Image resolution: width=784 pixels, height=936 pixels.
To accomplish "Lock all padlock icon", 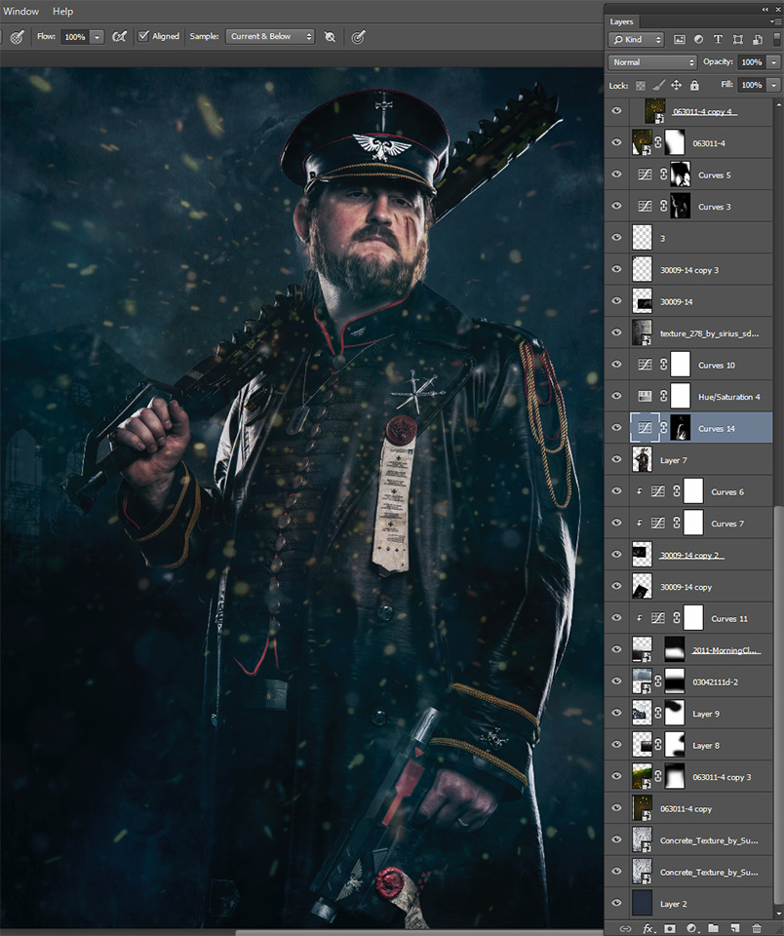I will point(694,86).
